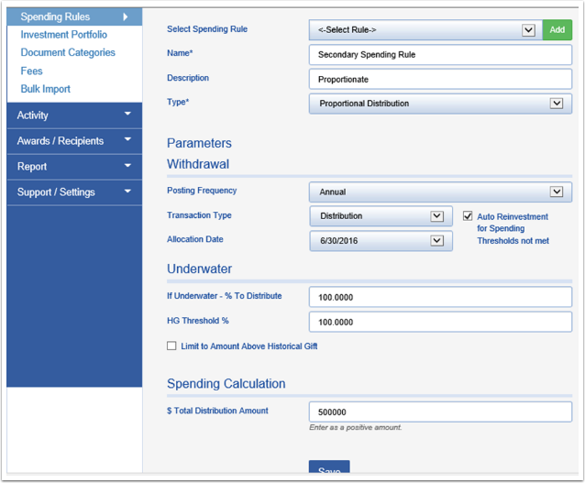This screenshot has height=483, width=585.
Task: Expand Awards / Recipients section
Action: [x=74, y=141]
